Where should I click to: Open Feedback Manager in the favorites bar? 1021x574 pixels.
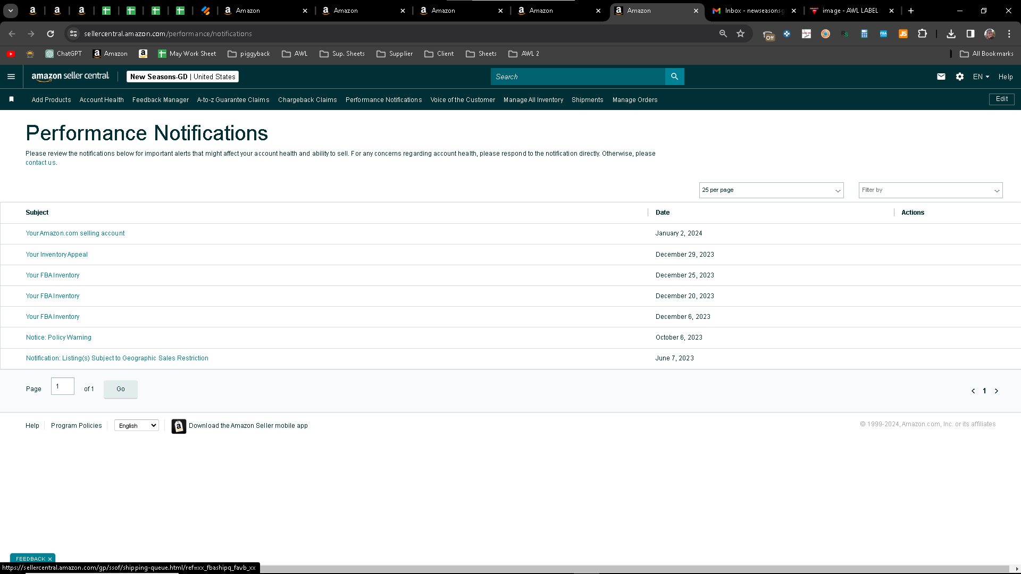click(x=161, y=100)
